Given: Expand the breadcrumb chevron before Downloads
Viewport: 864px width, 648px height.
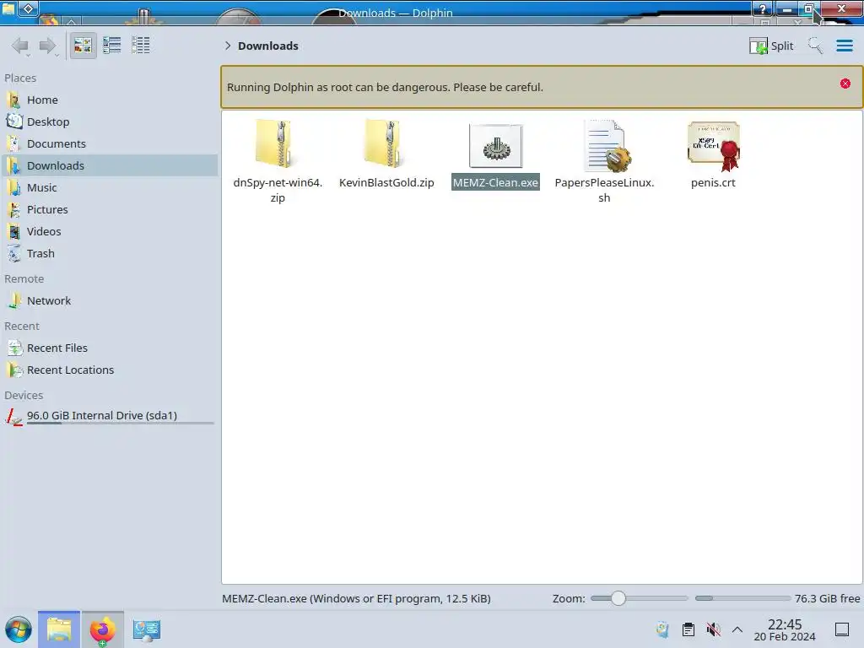Looking at the screenshot, I should (x=228, y=46).
